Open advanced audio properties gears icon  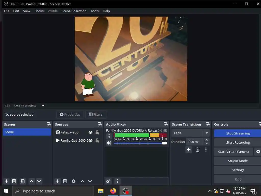tap(108, 181)
